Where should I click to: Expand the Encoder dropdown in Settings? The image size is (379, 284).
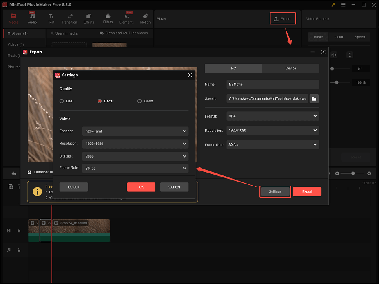(135, 131)
